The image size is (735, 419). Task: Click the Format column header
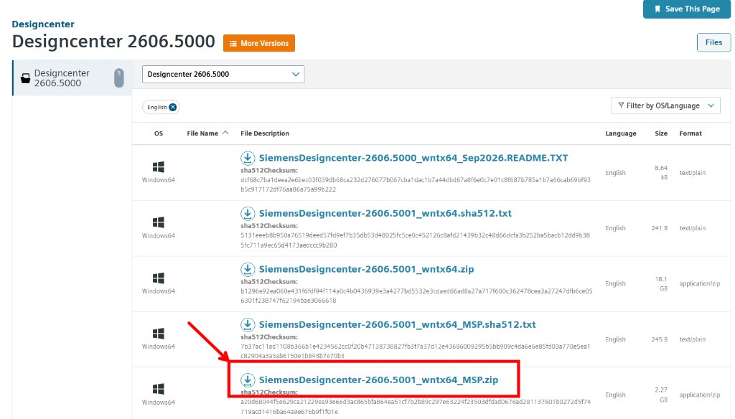tap(690, 133)
